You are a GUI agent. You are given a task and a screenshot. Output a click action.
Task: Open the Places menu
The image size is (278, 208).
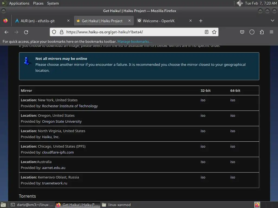pos(38,3)
